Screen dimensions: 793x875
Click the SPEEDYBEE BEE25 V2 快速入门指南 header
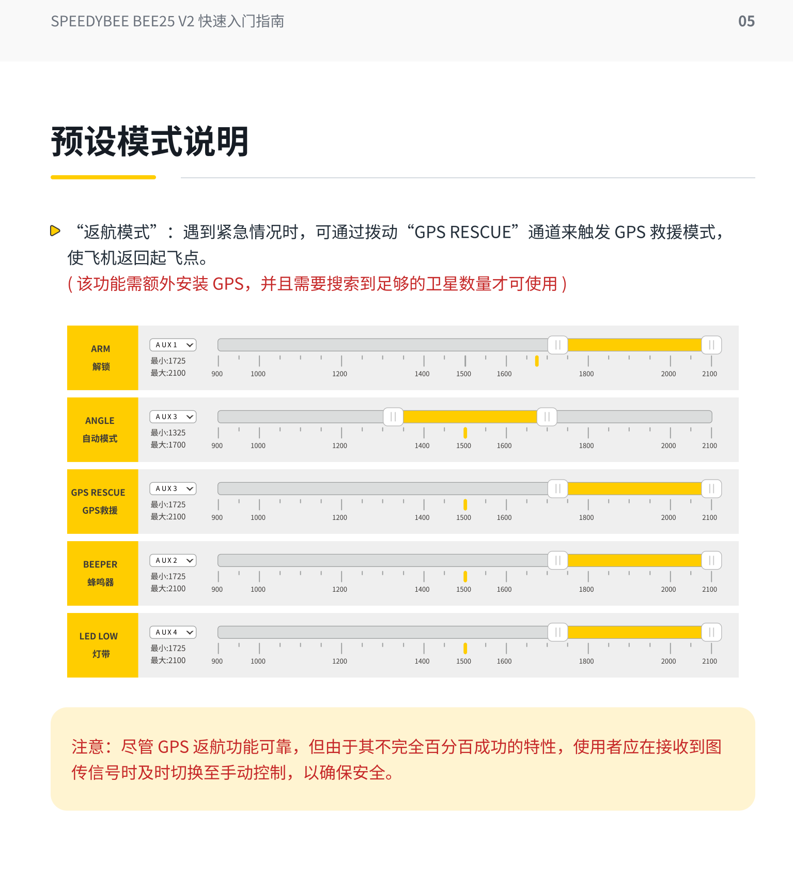click(x=167, y=21)
